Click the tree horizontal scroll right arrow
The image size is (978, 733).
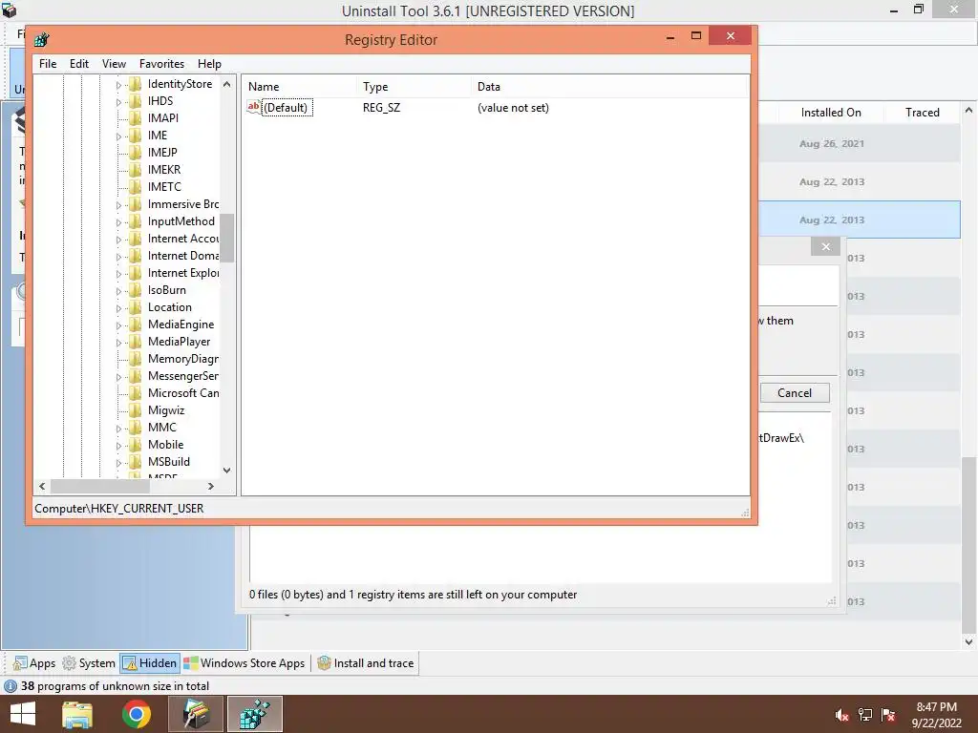click(211, 486)
